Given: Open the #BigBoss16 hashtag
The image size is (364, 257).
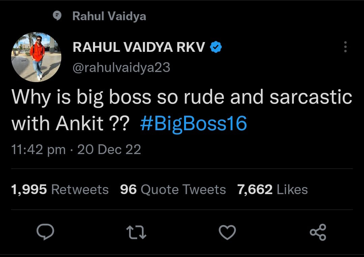Looking at the screenshot, I should point(193,124).
